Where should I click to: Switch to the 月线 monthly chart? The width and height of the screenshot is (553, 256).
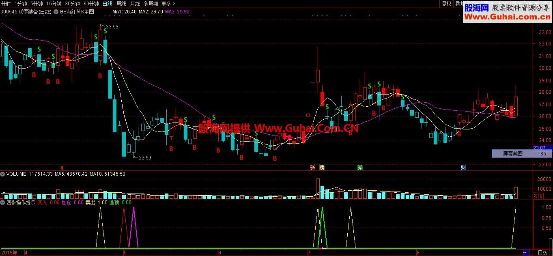[x=135, y=4]
